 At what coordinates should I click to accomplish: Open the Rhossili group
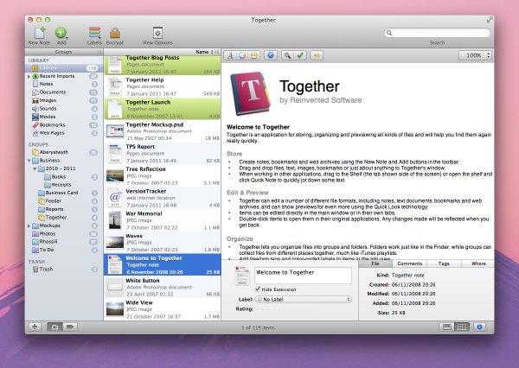pos(64,242)
